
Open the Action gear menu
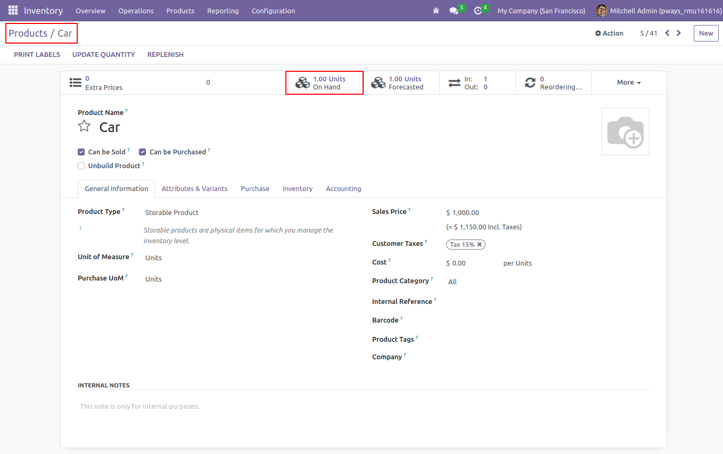pyautogui.click(x=609, y=33)
